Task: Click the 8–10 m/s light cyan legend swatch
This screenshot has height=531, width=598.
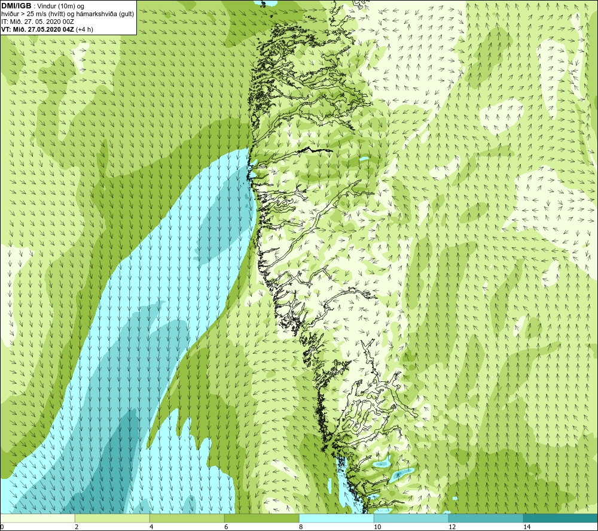Action: point(336,518)
